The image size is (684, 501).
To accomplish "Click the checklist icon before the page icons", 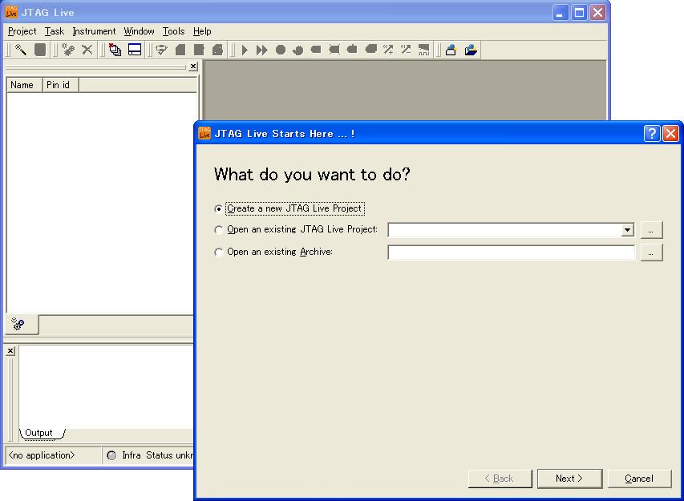I will click(x=162, y=50).
